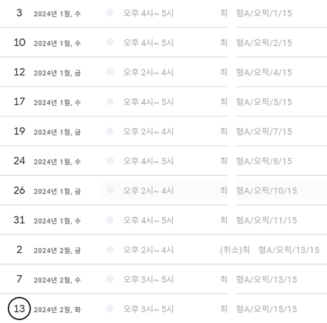Click the color dot on the January 12 row
Screen dimensions: 327x323
[110, 72]
